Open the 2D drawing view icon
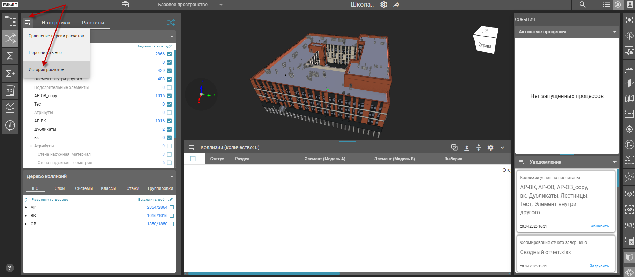This screenshot has width=635, height=277. click(10, 91)
